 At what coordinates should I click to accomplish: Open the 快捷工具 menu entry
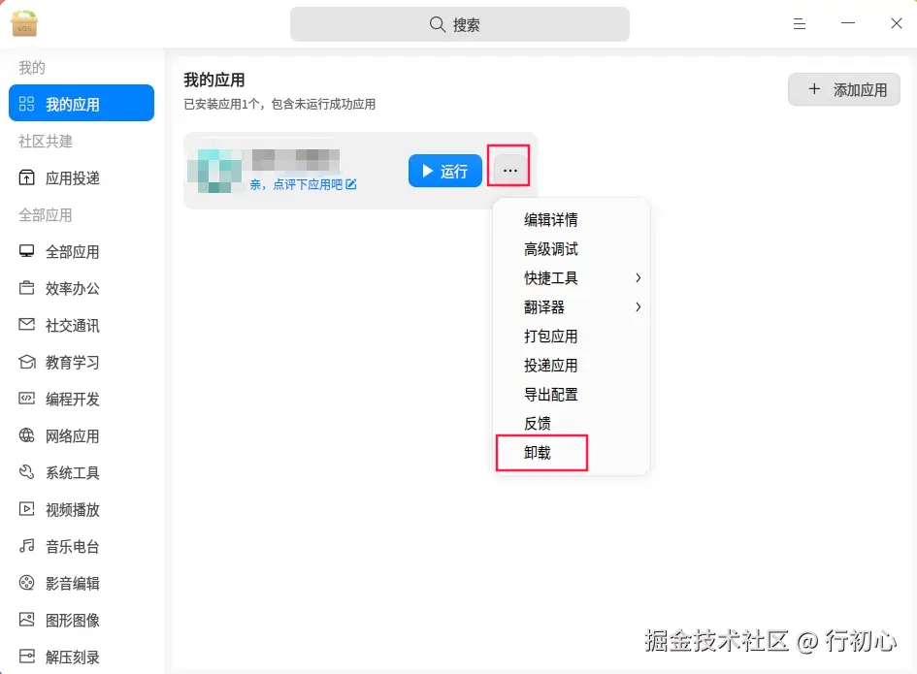[x=572, y=278]
